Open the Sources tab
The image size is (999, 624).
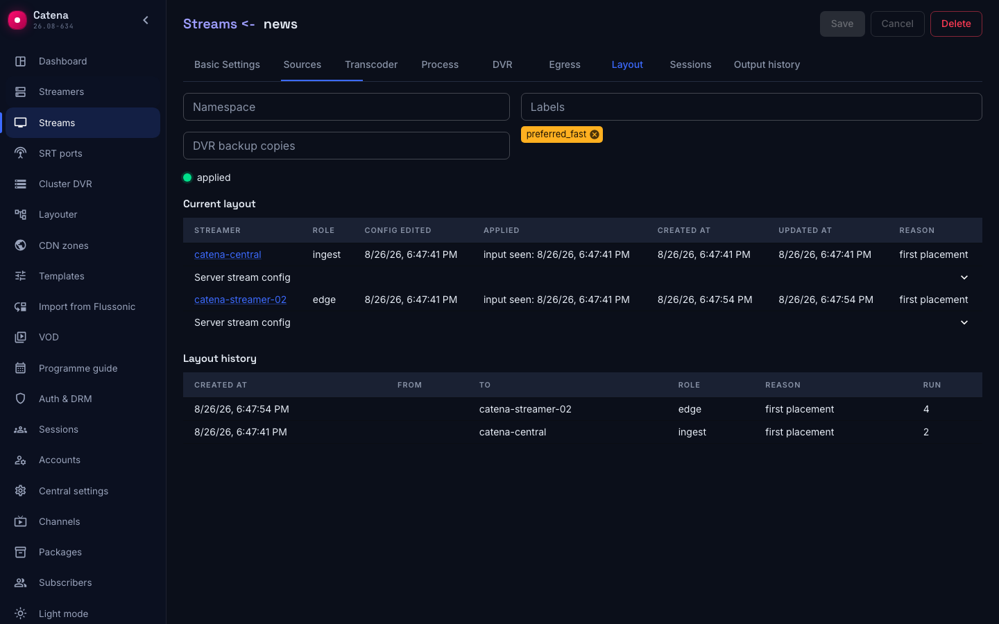302,64
